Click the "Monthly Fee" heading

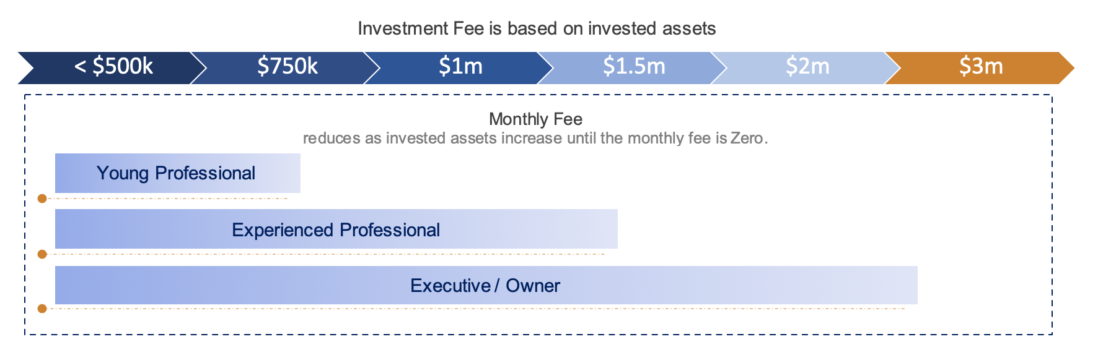535,119
